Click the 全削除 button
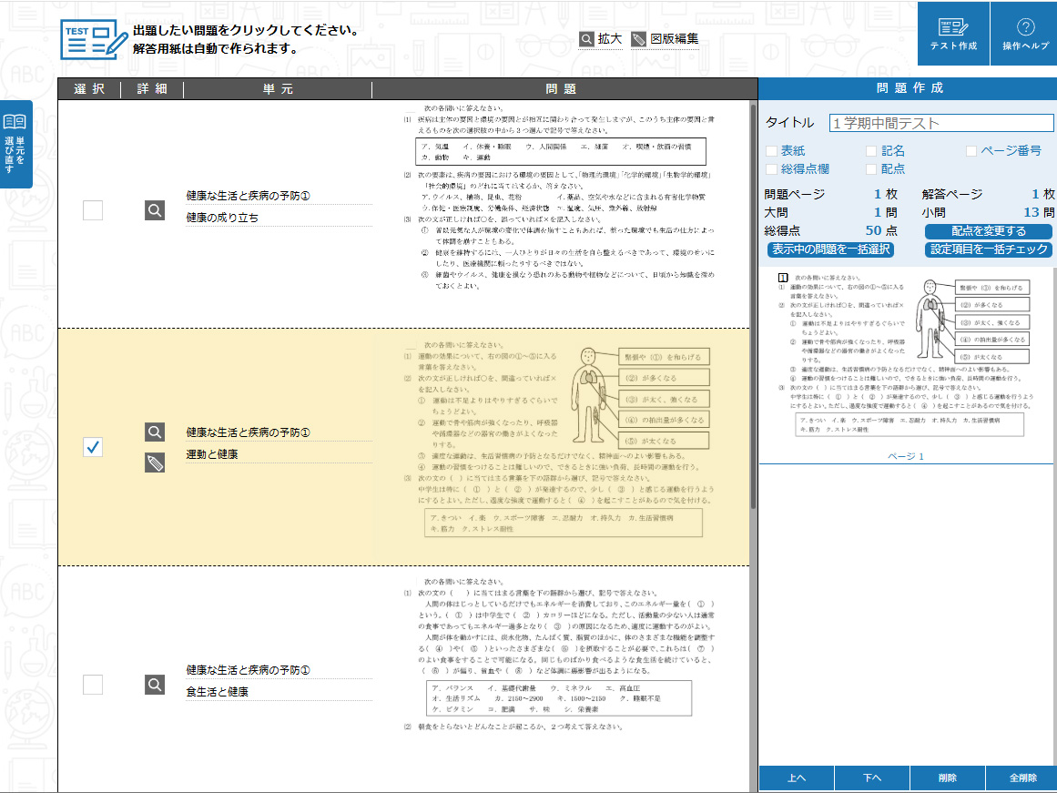This screenshot has height=793, width=1057. tap(1022, 778)
